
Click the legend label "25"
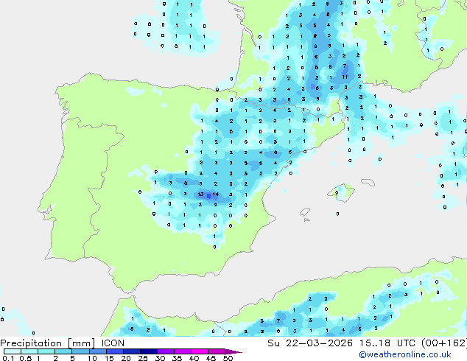click(x=143, y=358)
